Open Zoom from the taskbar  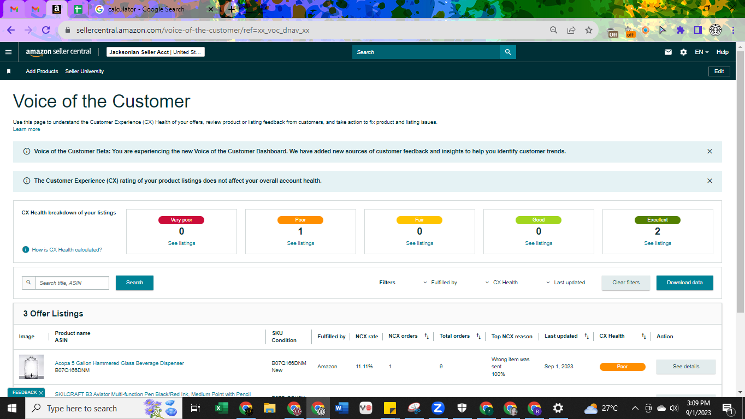(438, 408)
